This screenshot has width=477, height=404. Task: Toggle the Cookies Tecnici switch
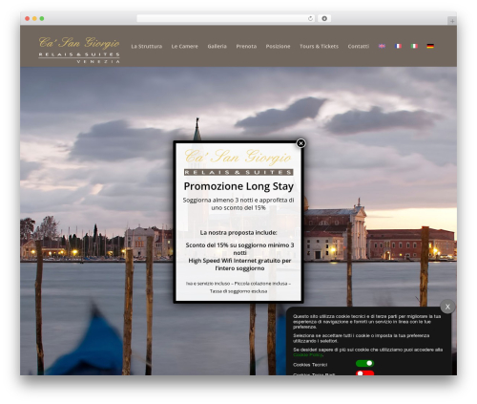coord(364,363)
